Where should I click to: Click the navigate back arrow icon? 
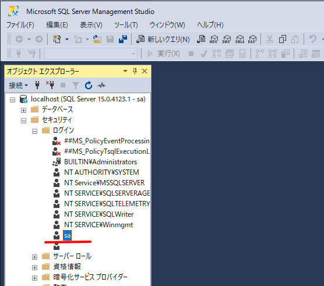click(19, 39)
